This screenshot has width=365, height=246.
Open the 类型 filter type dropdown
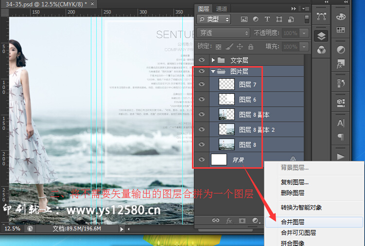214,19
